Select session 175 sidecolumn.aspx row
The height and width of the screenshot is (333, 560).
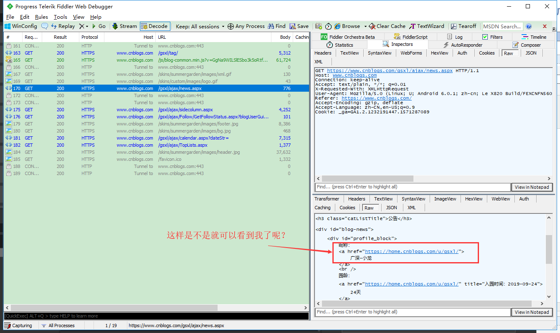tap(157, 110)
